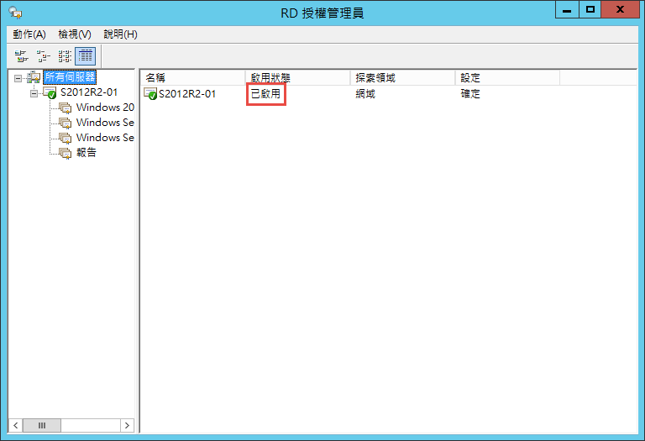Sort by the 探索領域 column header
The width and height of the screenshot is (645, 441).
pyautogui.click(x=403, y=78)
